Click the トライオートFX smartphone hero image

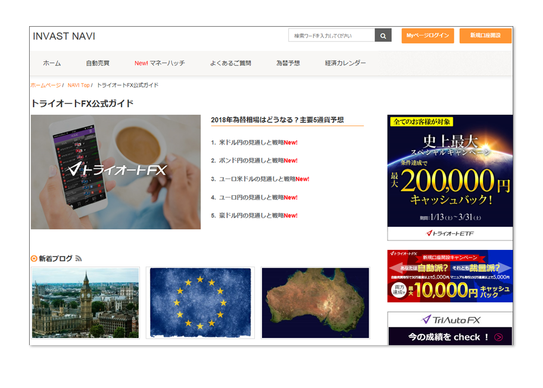[116, 172]
